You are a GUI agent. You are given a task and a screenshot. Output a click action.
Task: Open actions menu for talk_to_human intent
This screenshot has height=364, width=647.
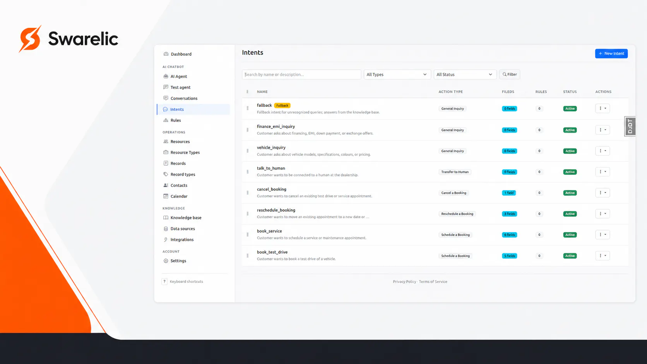pyautogui.click(x=602, y=172)
